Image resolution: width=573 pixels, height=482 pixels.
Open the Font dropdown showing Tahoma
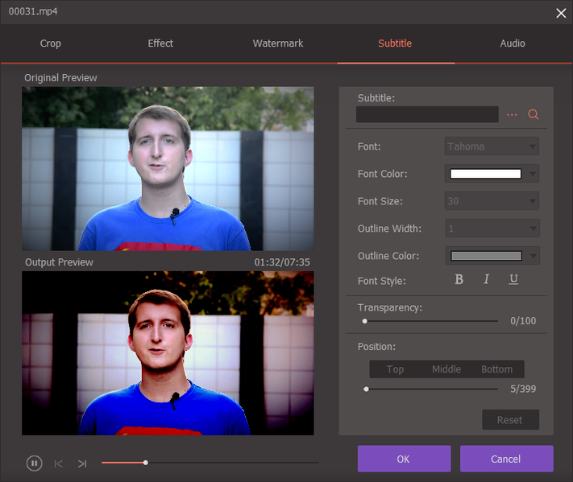[x=492, y=146]
